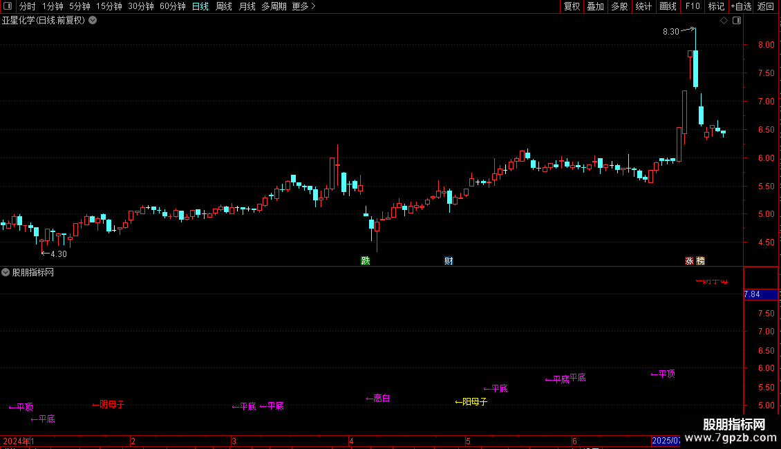Expand the 更多 more periods menu
The width and height of the screenshot is (781, 449).
pos(304,6)
